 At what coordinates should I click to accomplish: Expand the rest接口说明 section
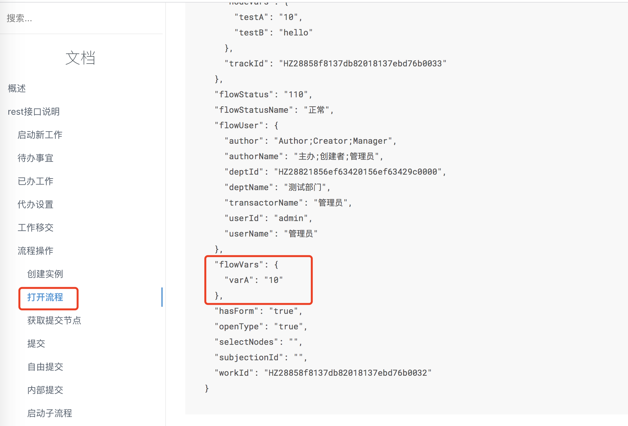[34, 111]
